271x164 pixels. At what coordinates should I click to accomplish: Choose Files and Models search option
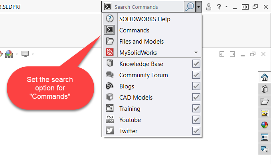(x=141, y=42)
